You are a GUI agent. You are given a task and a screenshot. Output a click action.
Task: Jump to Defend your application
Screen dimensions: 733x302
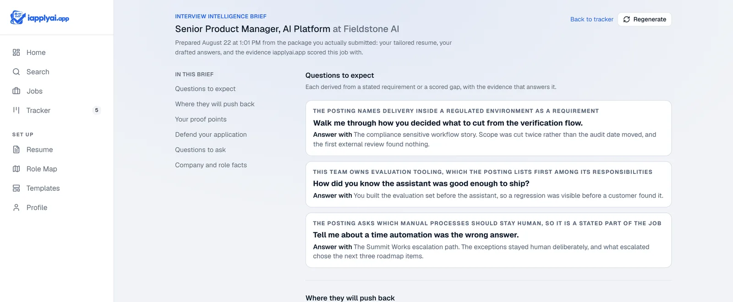click(x=211, y=135)
